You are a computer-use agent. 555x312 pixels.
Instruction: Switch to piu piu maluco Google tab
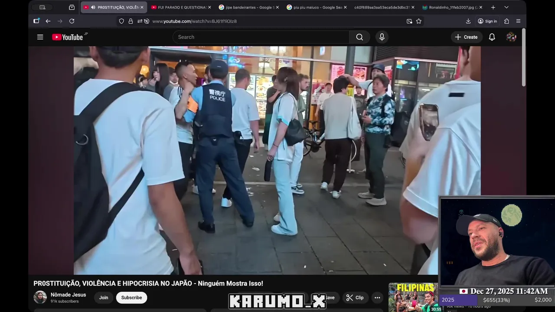coord(317,7)
